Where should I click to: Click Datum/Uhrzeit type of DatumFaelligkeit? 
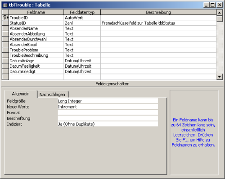tap(82, 66)
